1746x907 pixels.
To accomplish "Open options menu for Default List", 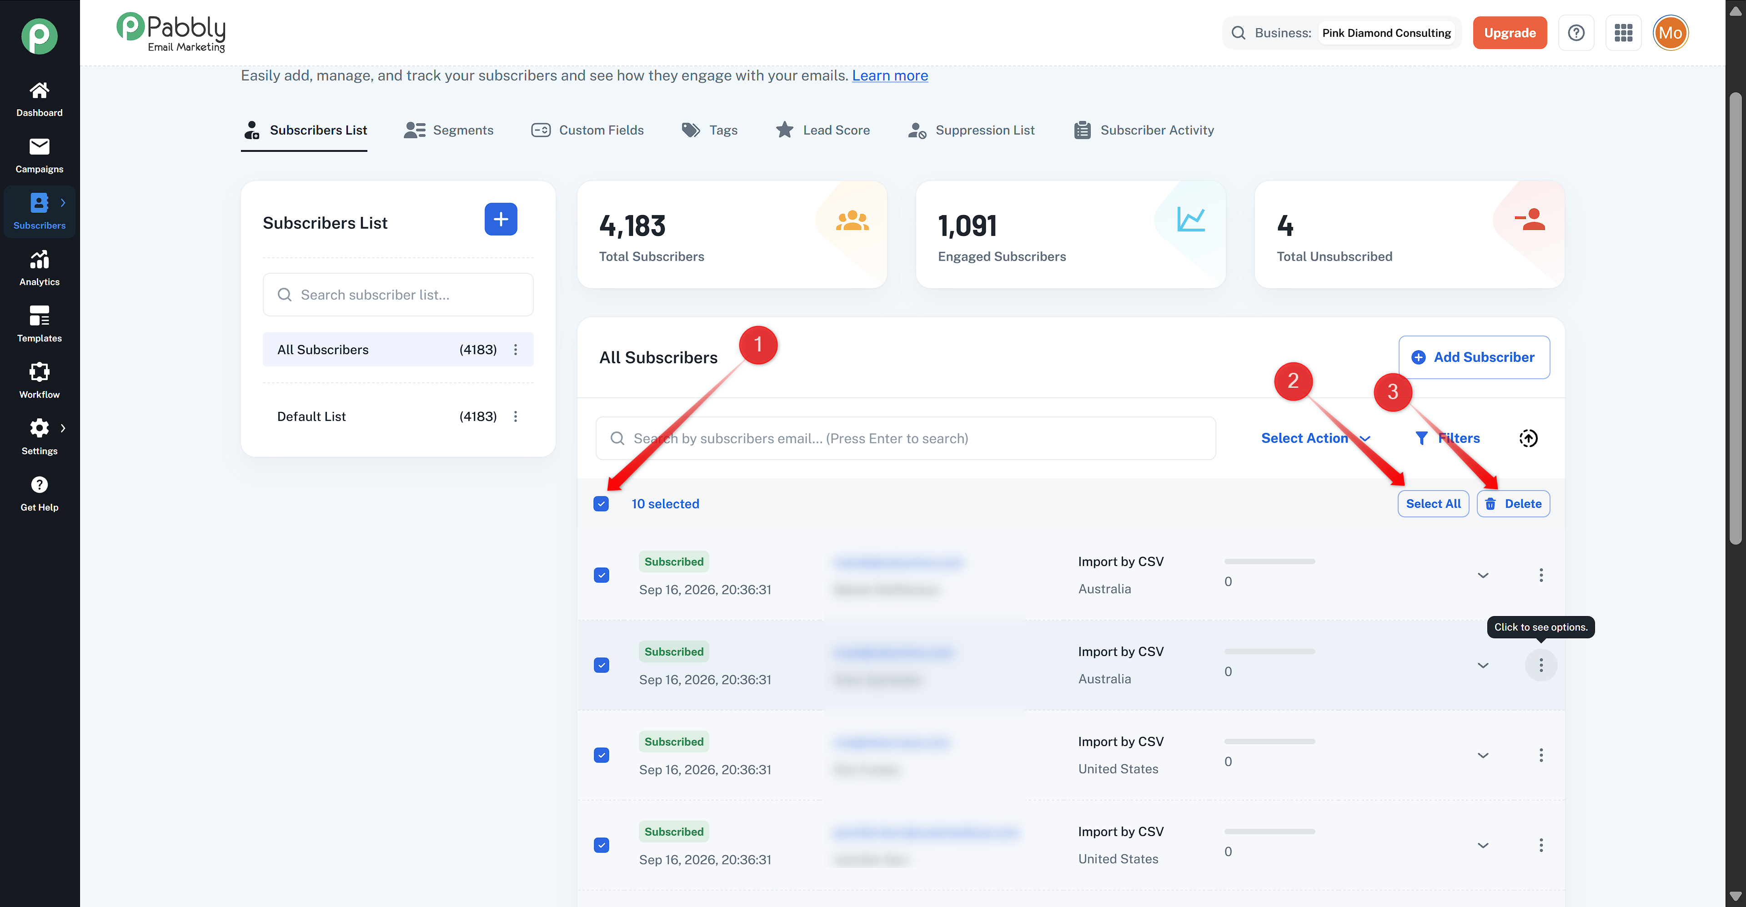I will pyautogui.click(x=516, y=416).
